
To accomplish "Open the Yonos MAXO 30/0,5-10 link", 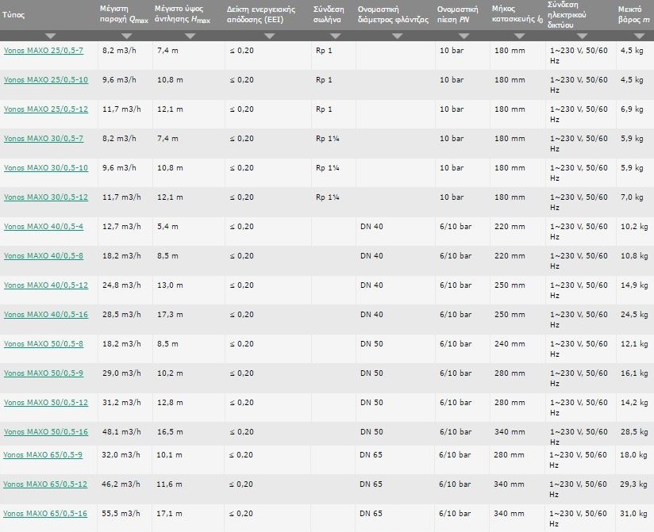I will [x=46, y=167].
